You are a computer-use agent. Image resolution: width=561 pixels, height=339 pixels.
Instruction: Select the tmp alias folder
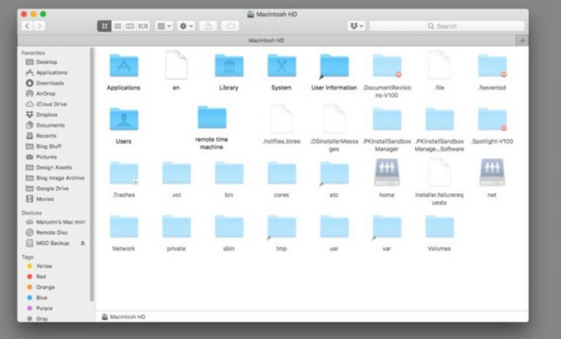[x=282, y=227]
